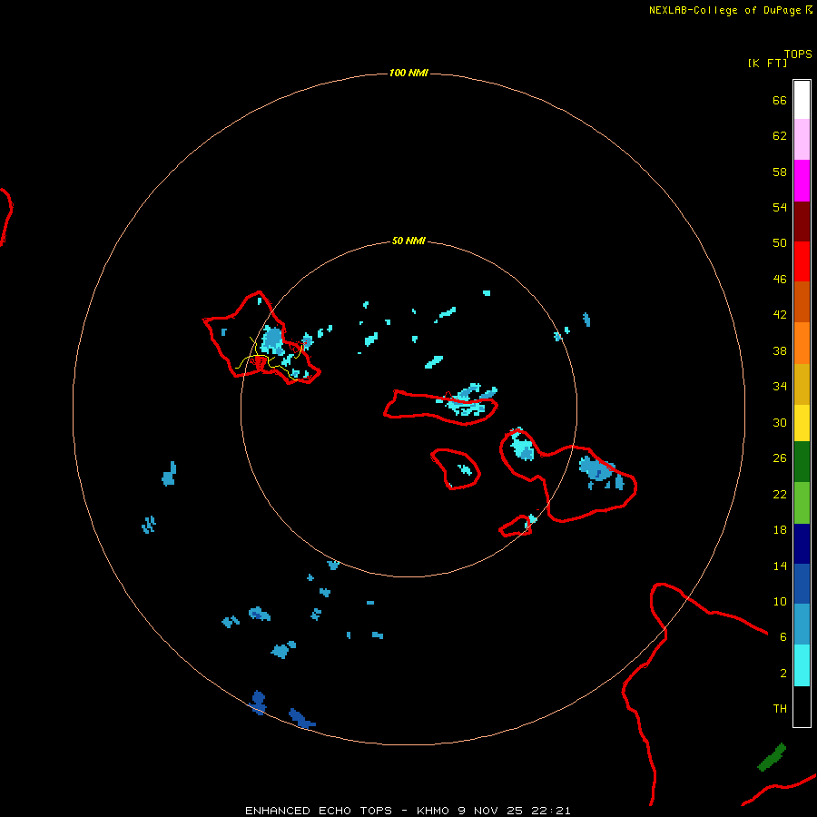Click the legend value 14
This screenshot has width=817, height=817.
(x=780, y=566)
